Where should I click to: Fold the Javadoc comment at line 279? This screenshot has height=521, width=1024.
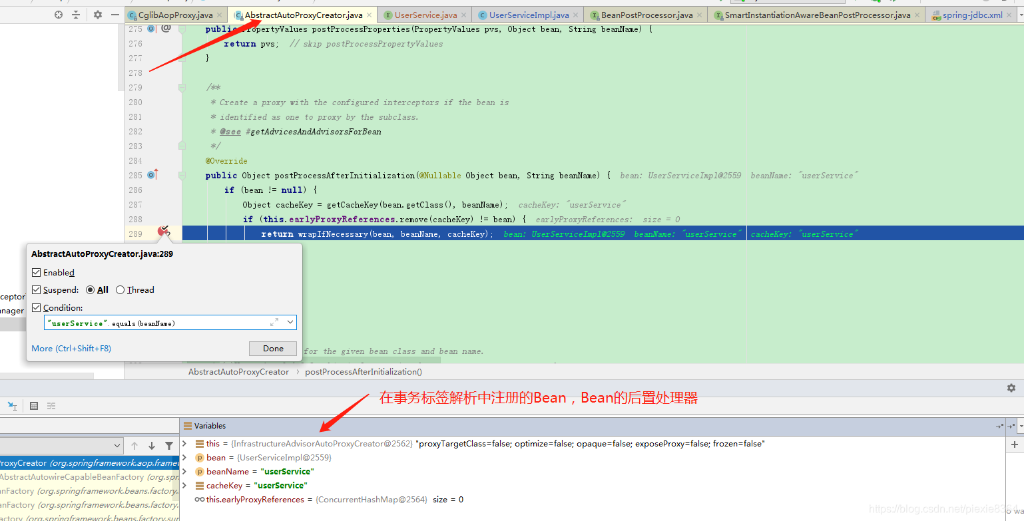pos(182,88)
